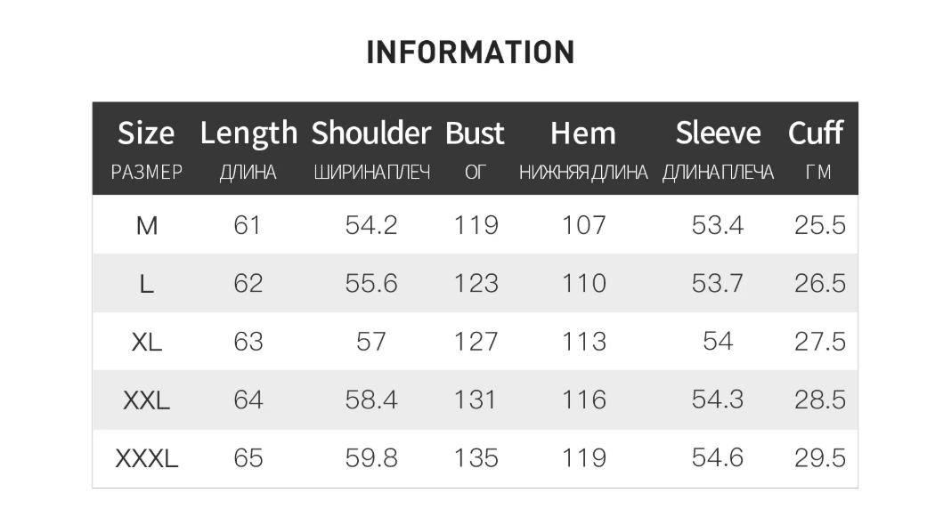Screen dimensions: 927x509
Task: Select the M size row label
Action: coord(147,226)
